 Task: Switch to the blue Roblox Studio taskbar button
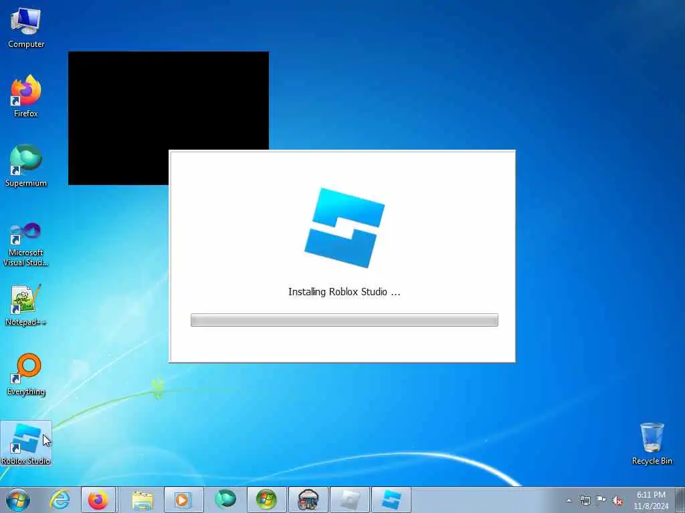[x=391, y=500]
